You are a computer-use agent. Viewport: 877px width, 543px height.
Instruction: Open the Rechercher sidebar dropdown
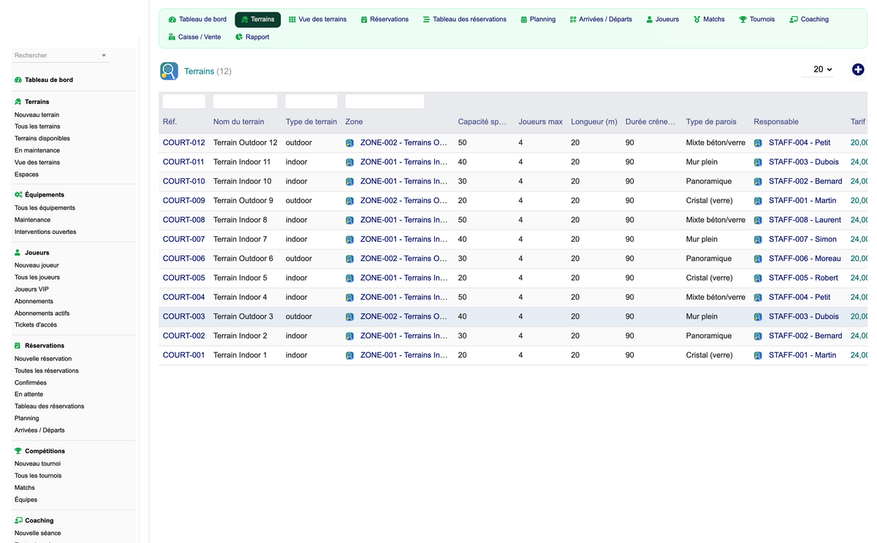click(61, 56)
